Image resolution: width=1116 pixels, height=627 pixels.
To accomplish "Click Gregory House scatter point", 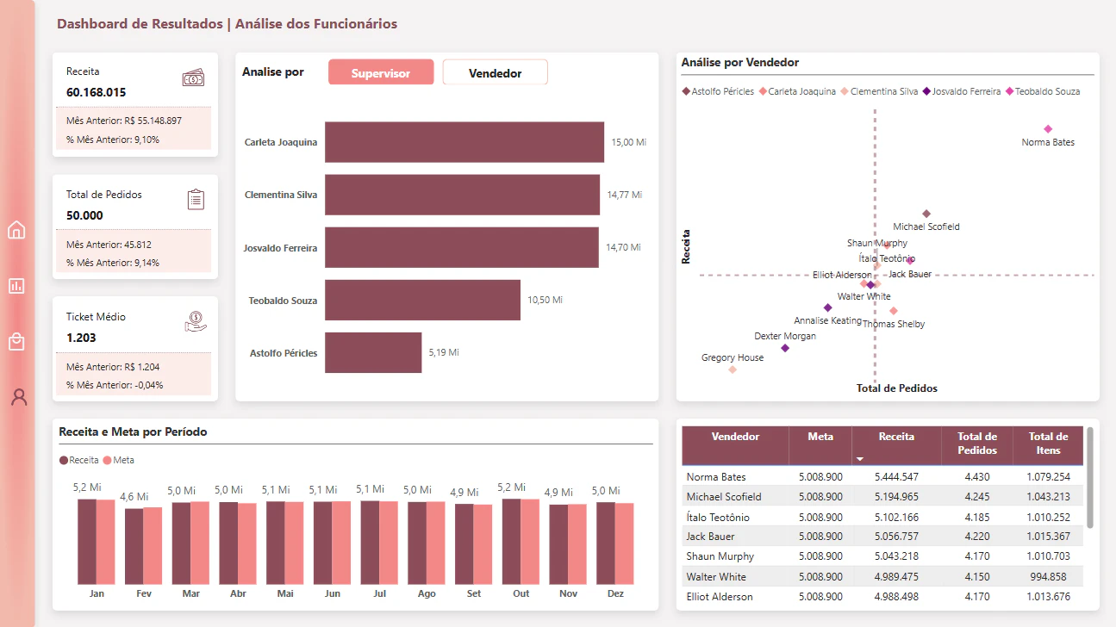I will pyautogui.click(x=733, y=369).
